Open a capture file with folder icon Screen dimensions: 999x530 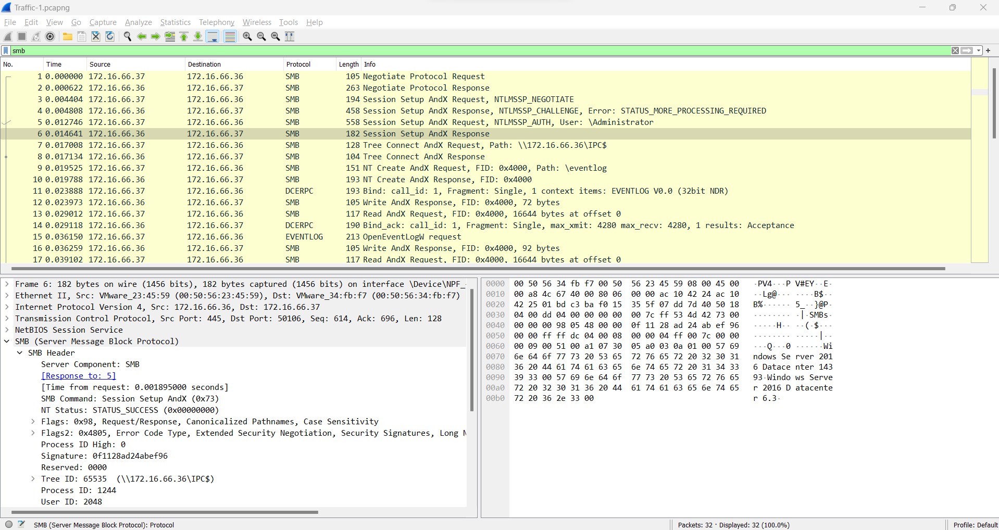coord(67,36)
